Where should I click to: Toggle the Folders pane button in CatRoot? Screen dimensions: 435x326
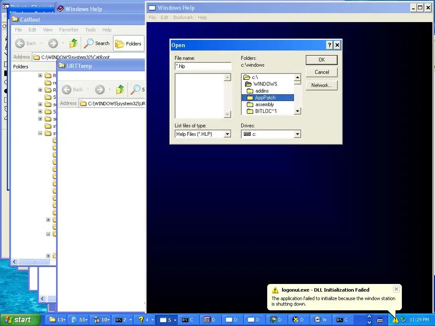128,44
